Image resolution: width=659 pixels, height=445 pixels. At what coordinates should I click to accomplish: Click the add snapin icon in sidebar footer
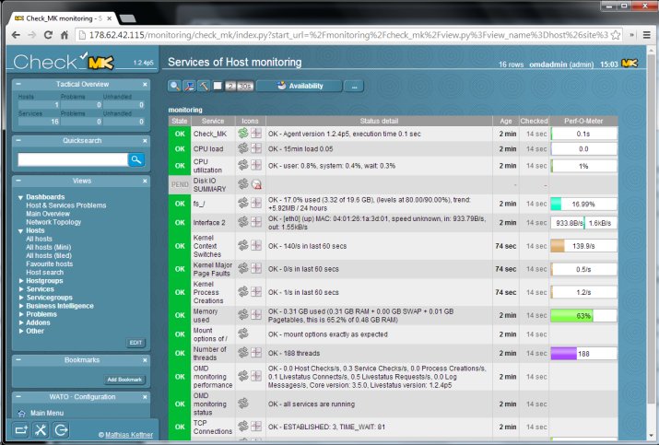(21, 430)
